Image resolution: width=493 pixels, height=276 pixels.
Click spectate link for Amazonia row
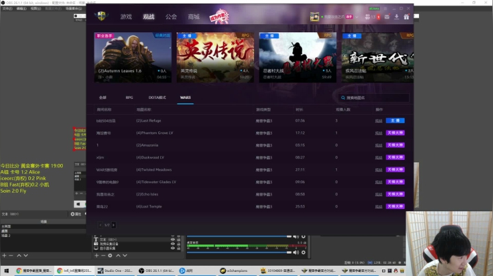pyautogui.click(x=379, y=146)
